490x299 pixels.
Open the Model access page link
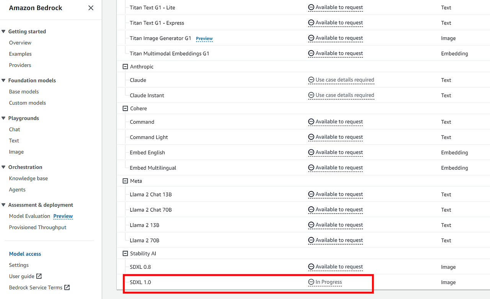[25, 254]
